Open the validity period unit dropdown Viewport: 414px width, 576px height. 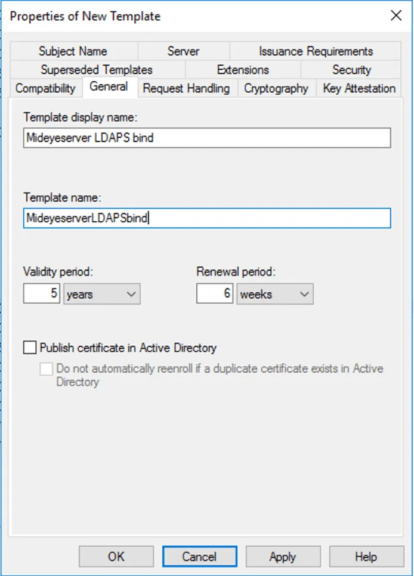131,293
